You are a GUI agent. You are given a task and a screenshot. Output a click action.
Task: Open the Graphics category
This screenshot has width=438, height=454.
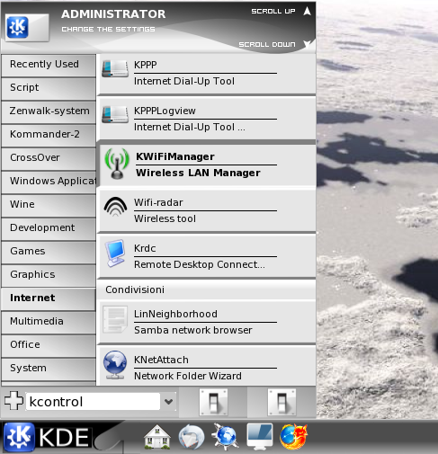(x=49, y=274)
